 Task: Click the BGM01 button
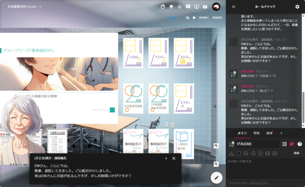203,18
